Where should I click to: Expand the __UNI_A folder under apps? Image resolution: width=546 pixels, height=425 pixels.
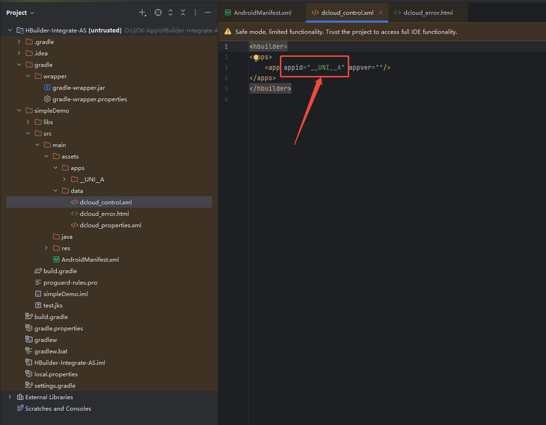pyautogui.click(x=65, y=180)
